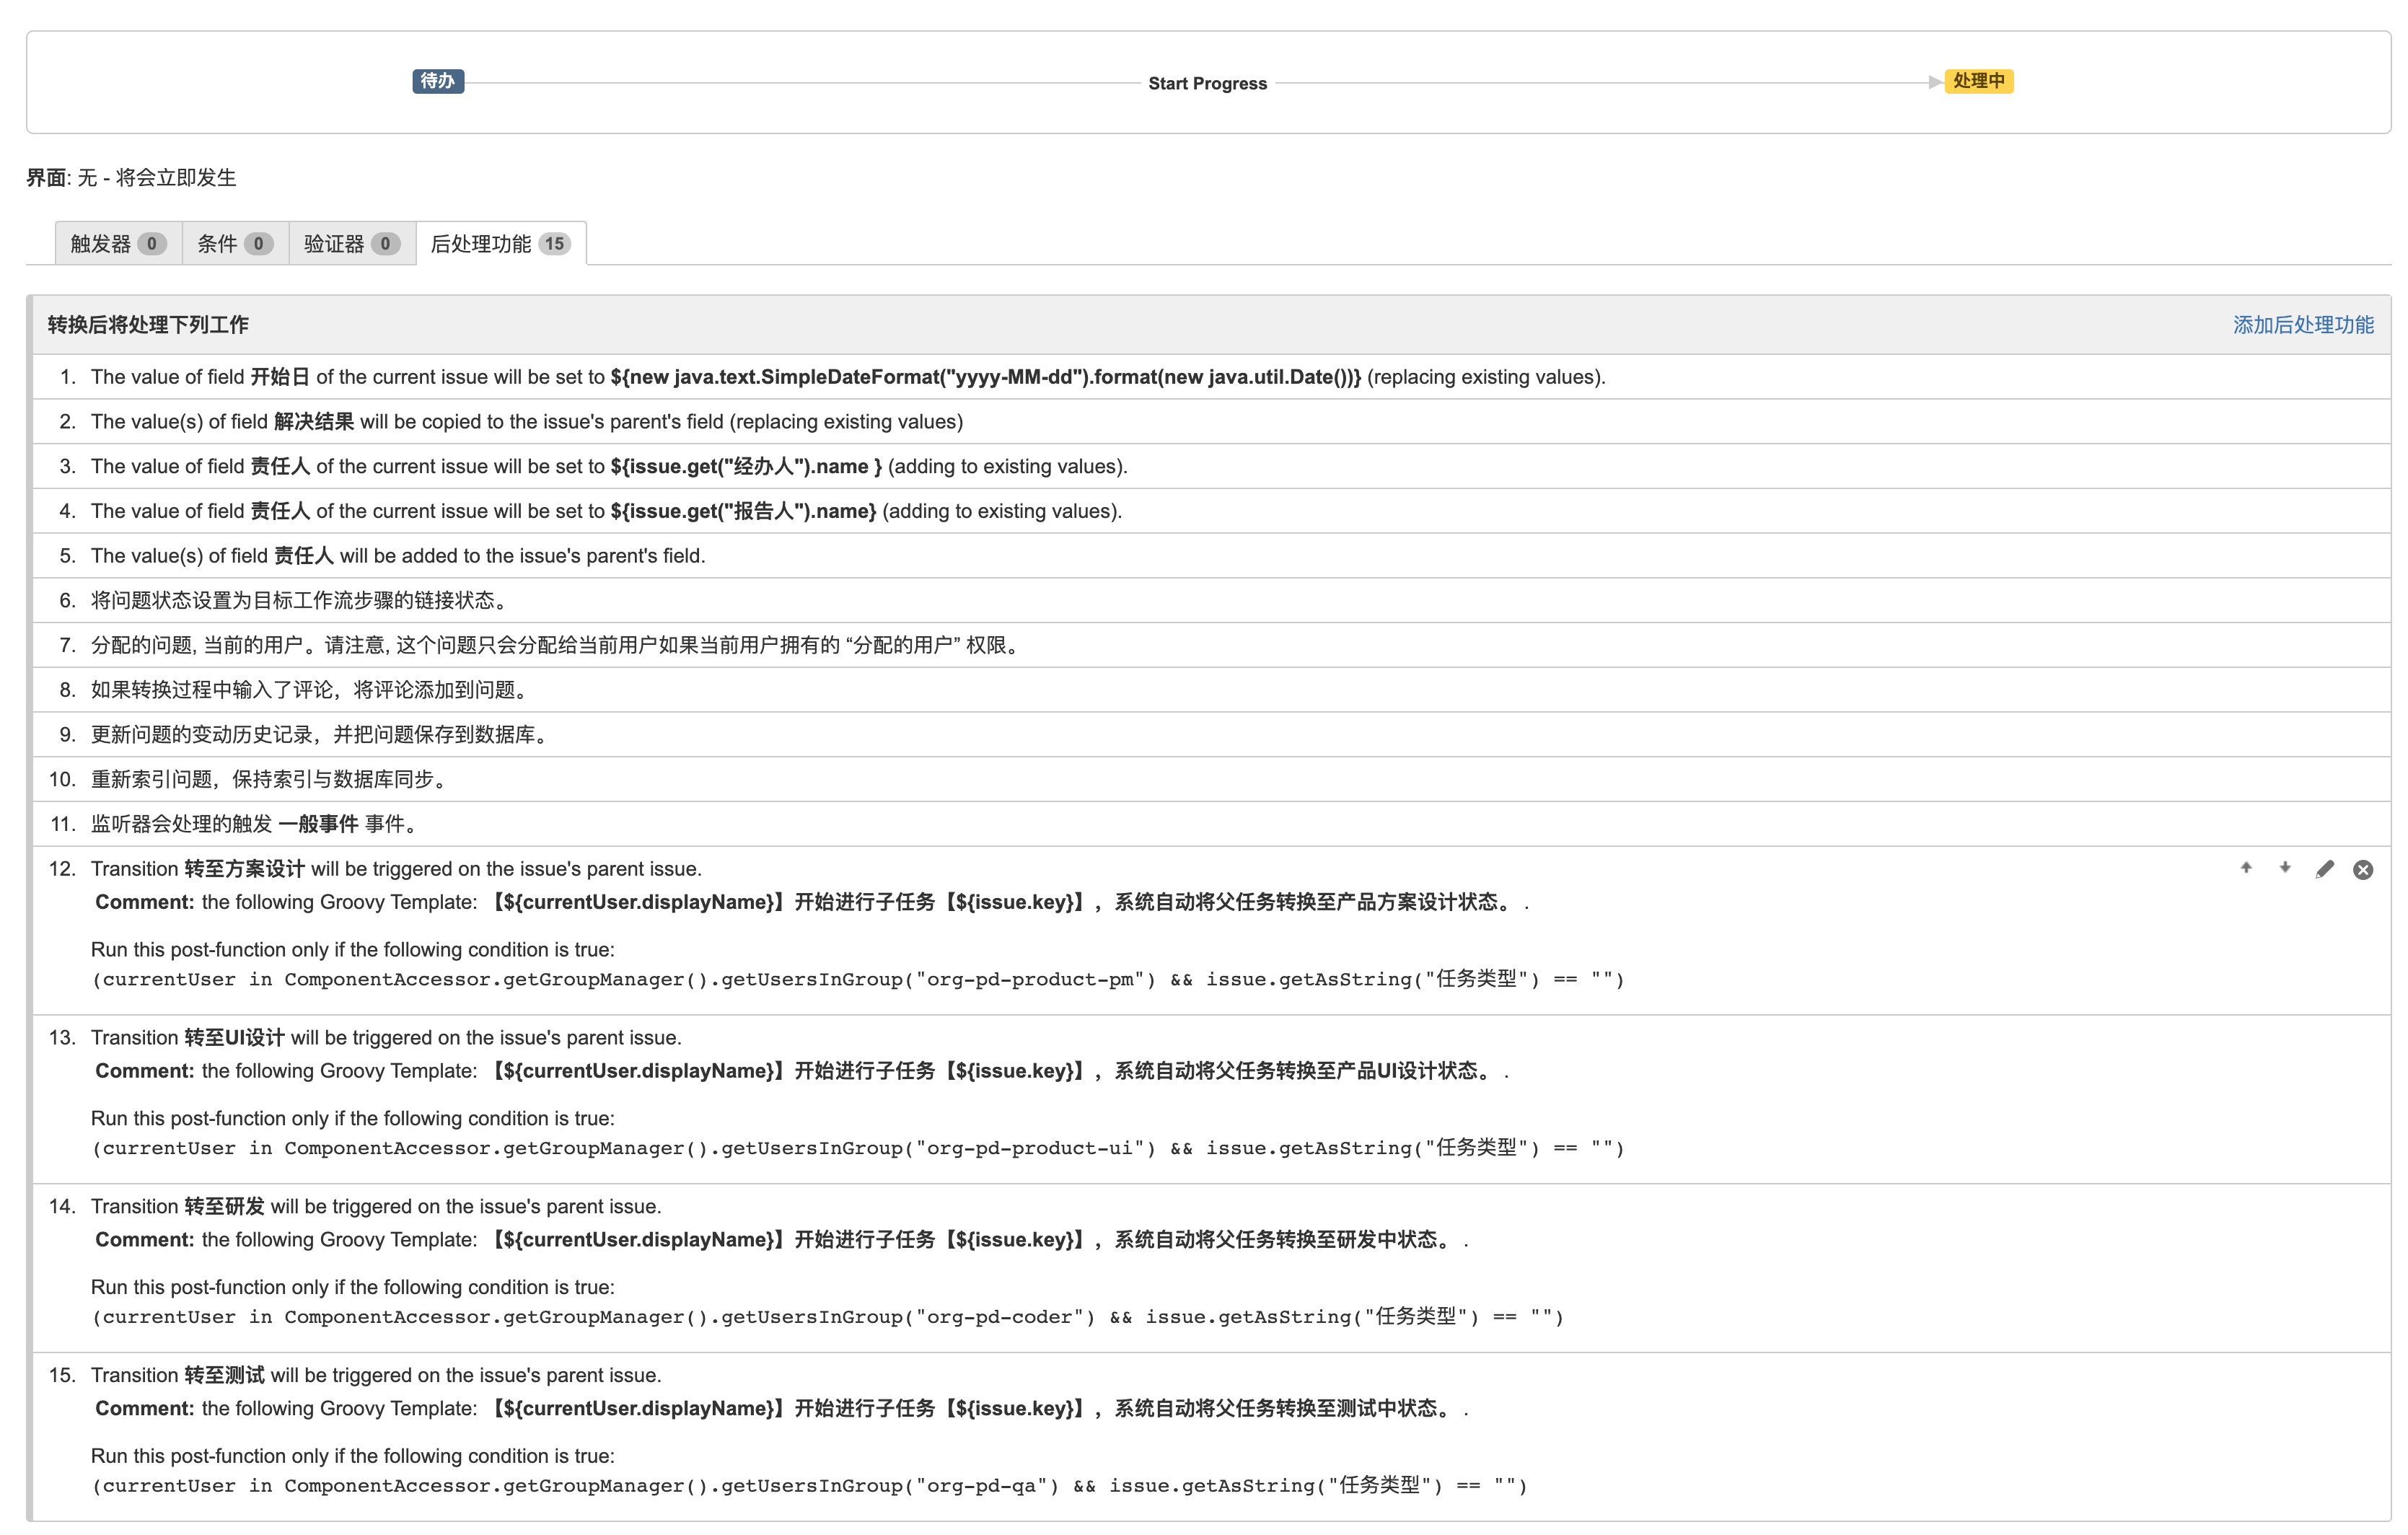Select the 验证器 tab
The height and width of the screenshot is (1535, 2408).
pos(351,243)
